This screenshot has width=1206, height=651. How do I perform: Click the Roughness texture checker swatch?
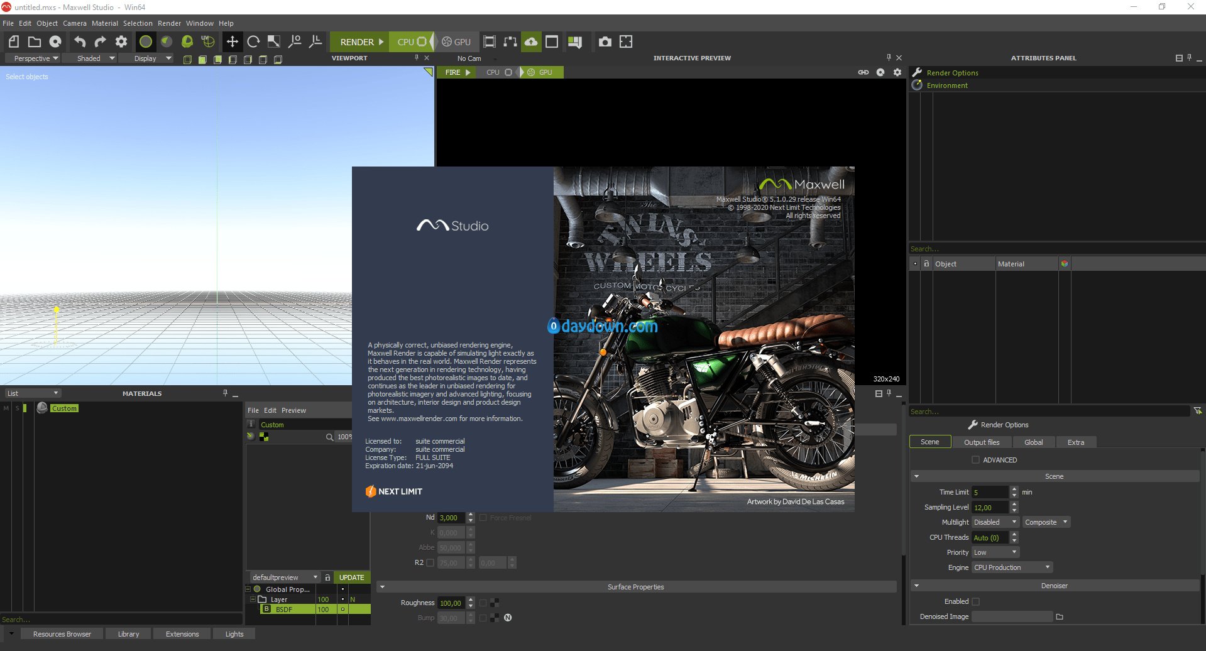495,603
